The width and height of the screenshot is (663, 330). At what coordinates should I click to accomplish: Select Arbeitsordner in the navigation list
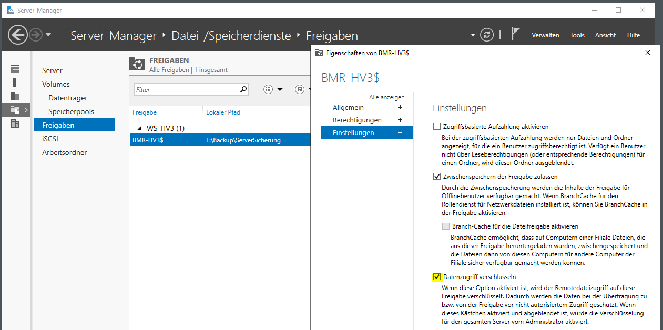[64, 152]
